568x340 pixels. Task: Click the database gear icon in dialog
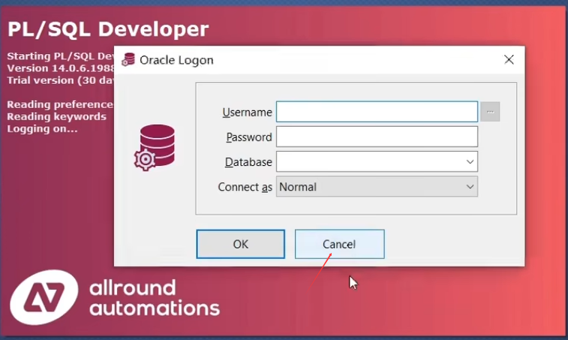pyautogui.click(x=155, y=148)
